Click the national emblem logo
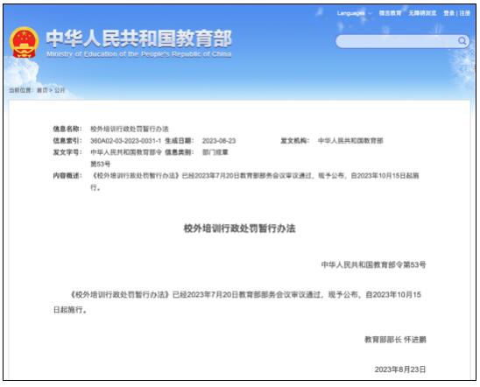480x387 pixels. pos(25,43)
